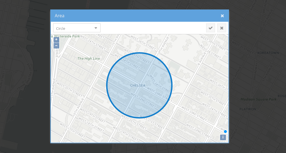Image resolution: width=286 pixels, height=153 pixels.
Task: Close the Area dialog from the header
Action: point(222,16)
